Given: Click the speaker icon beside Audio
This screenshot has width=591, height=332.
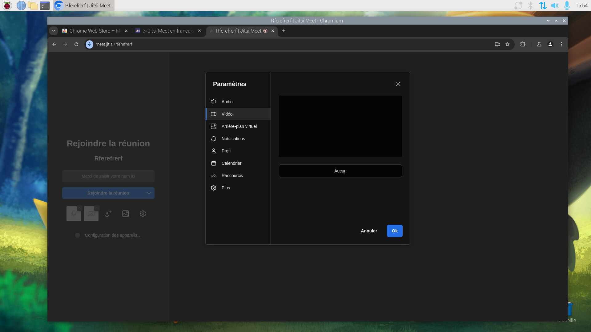Looking at the screenshot, I should tap(214, 102).
